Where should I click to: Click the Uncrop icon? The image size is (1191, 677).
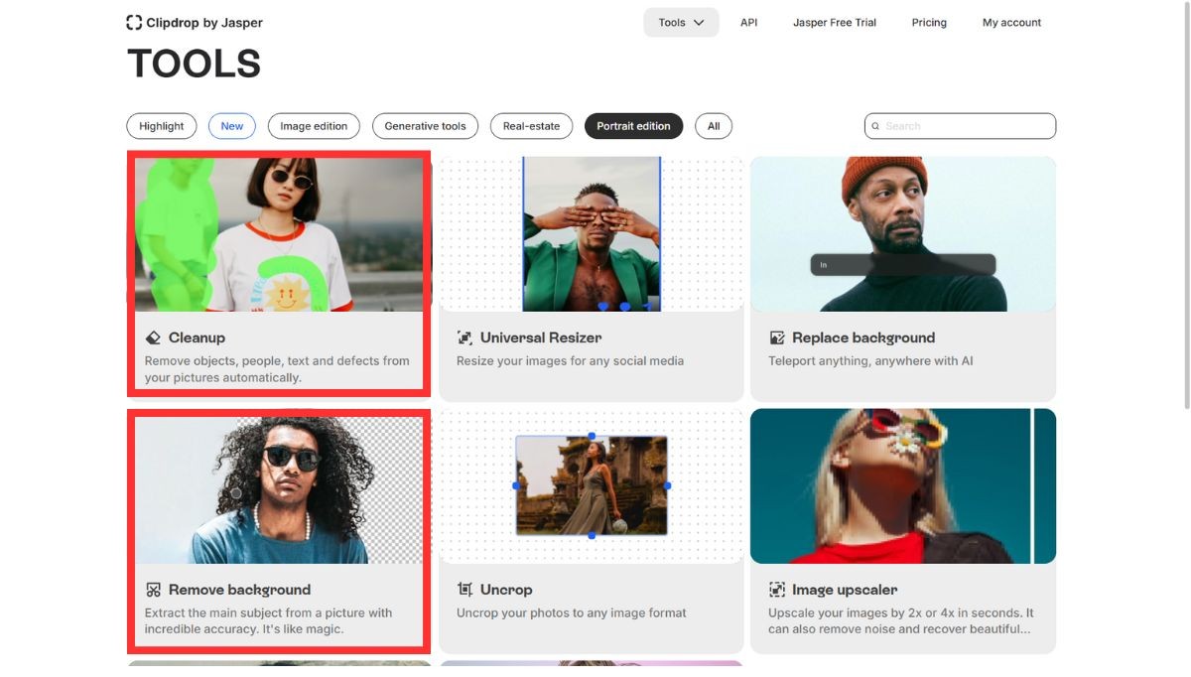tap(464, 590)
